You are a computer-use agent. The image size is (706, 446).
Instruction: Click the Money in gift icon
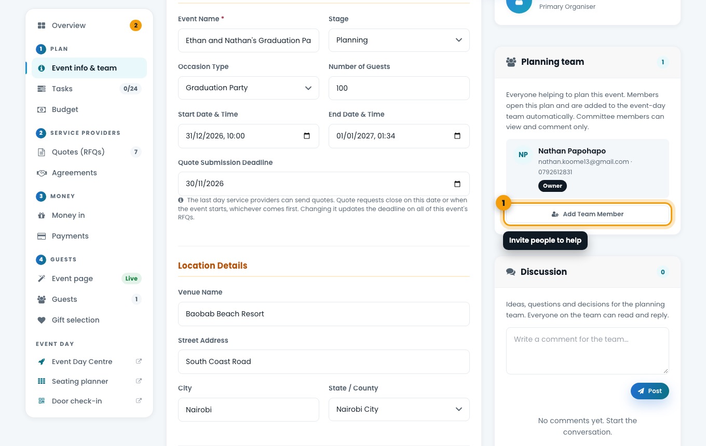[x=42, y=215]
